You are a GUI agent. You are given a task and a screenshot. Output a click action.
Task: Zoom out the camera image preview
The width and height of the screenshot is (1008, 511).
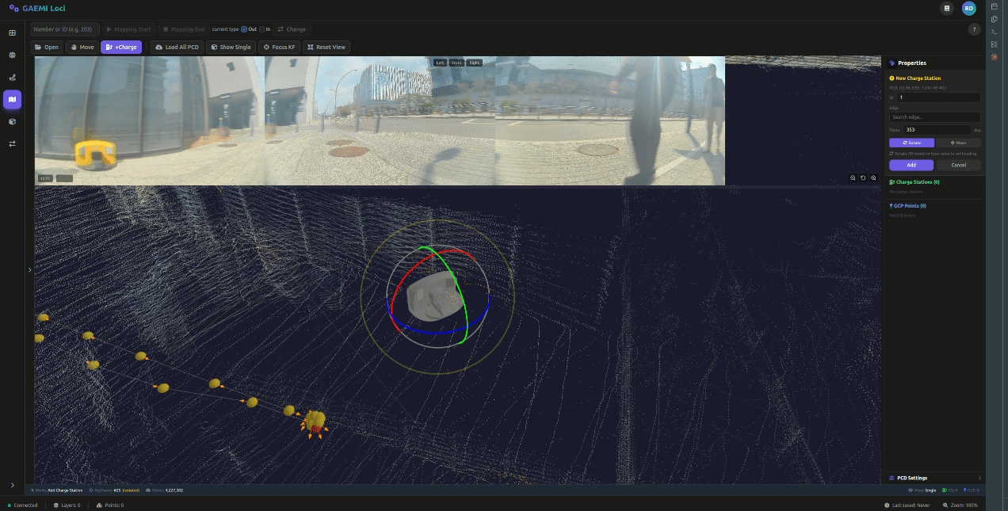pos(853,178)
